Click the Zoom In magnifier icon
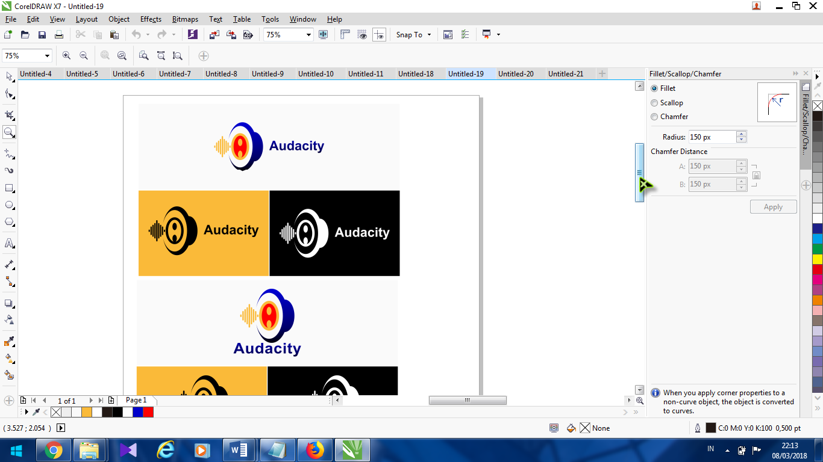Viewport: 823px width, 462px height. click(x=66, y=55)
